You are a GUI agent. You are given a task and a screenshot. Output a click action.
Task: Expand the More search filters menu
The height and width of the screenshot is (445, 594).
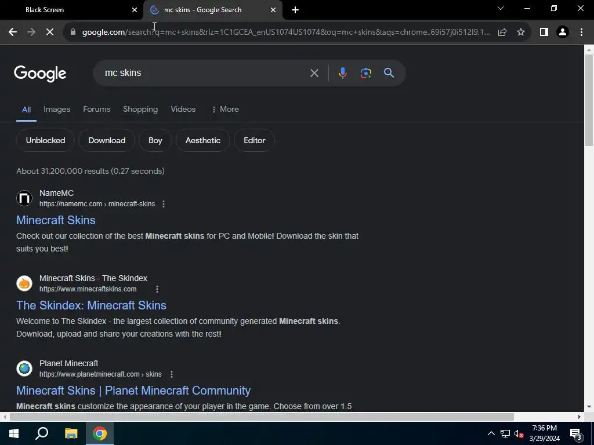pos(225,110)
